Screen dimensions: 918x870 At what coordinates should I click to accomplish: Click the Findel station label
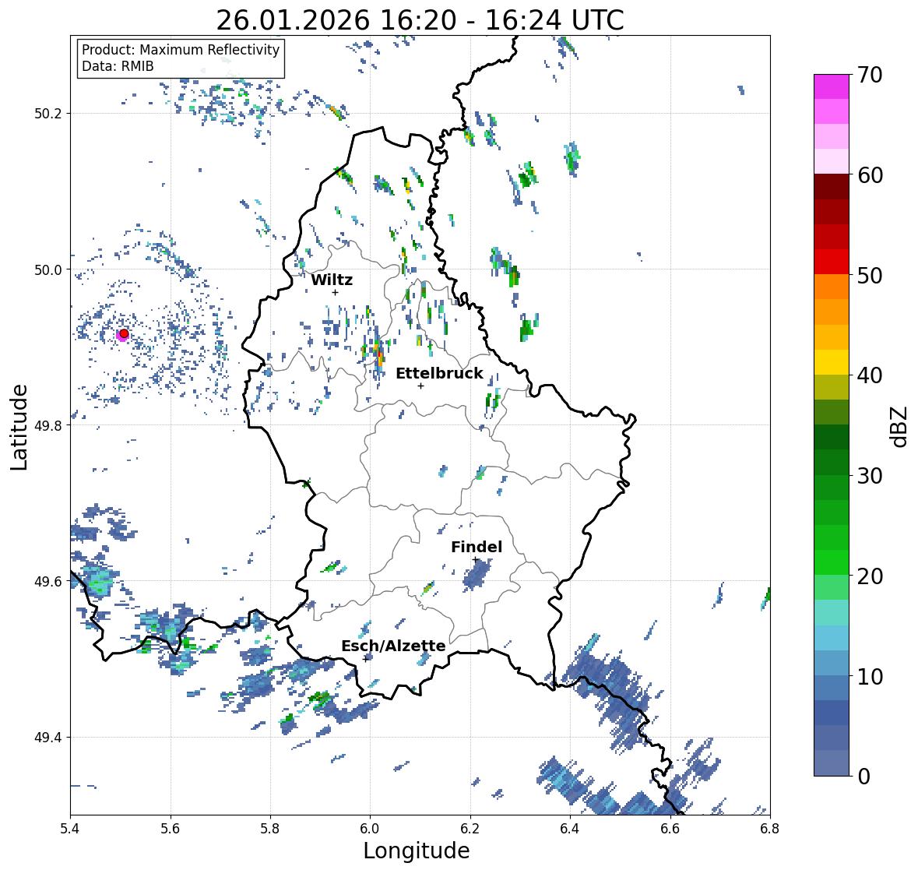pyautogui.click(x=477, y=547)
